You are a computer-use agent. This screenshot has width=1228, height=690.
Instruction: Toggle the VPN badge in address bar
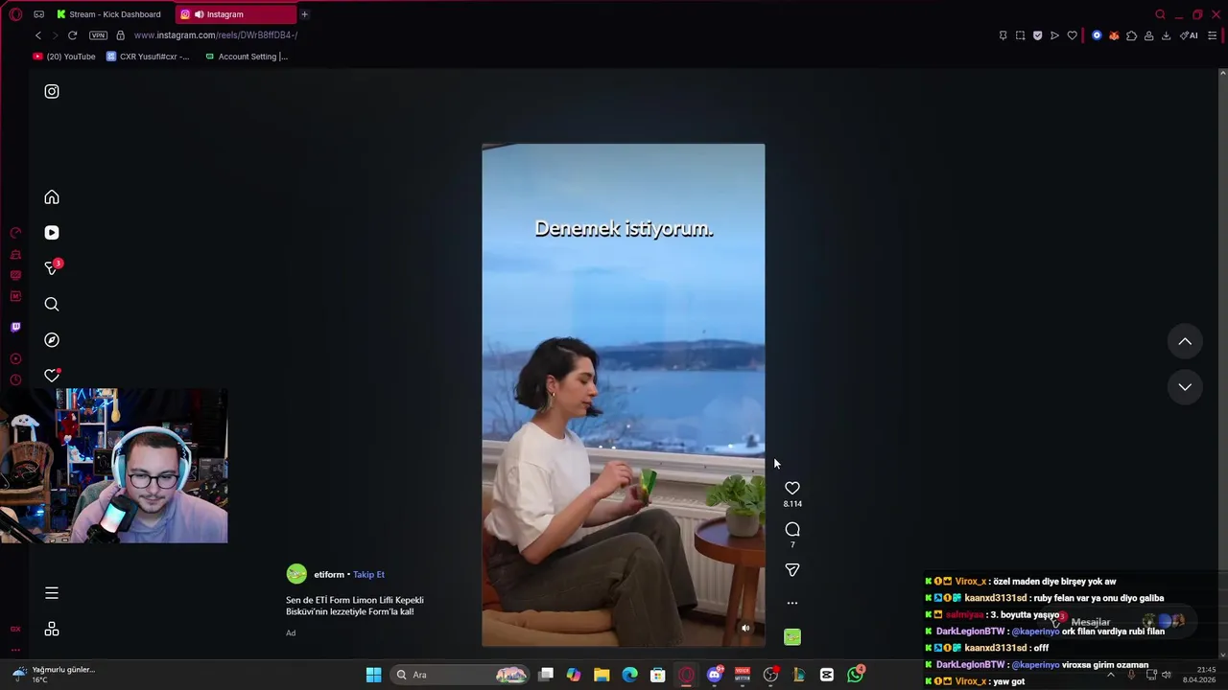98,35
